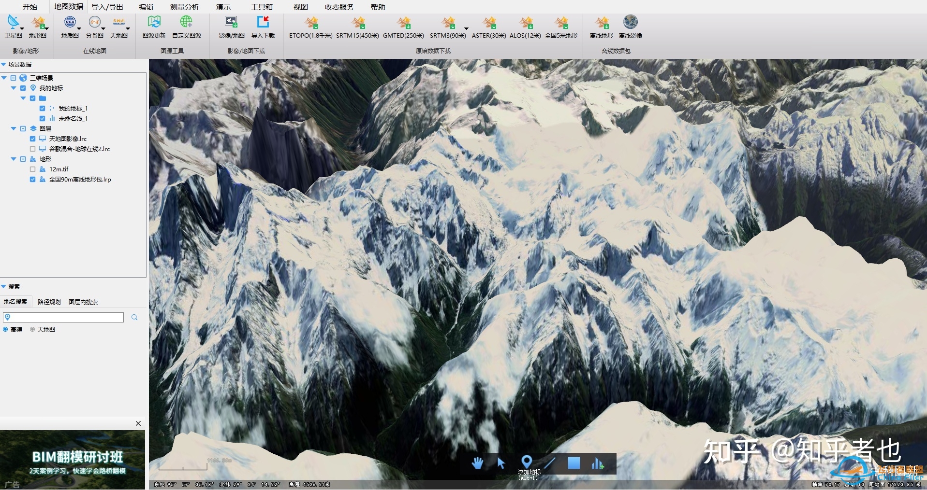Open the 离线影像 offline imagery globe icon

click(630, 23)
